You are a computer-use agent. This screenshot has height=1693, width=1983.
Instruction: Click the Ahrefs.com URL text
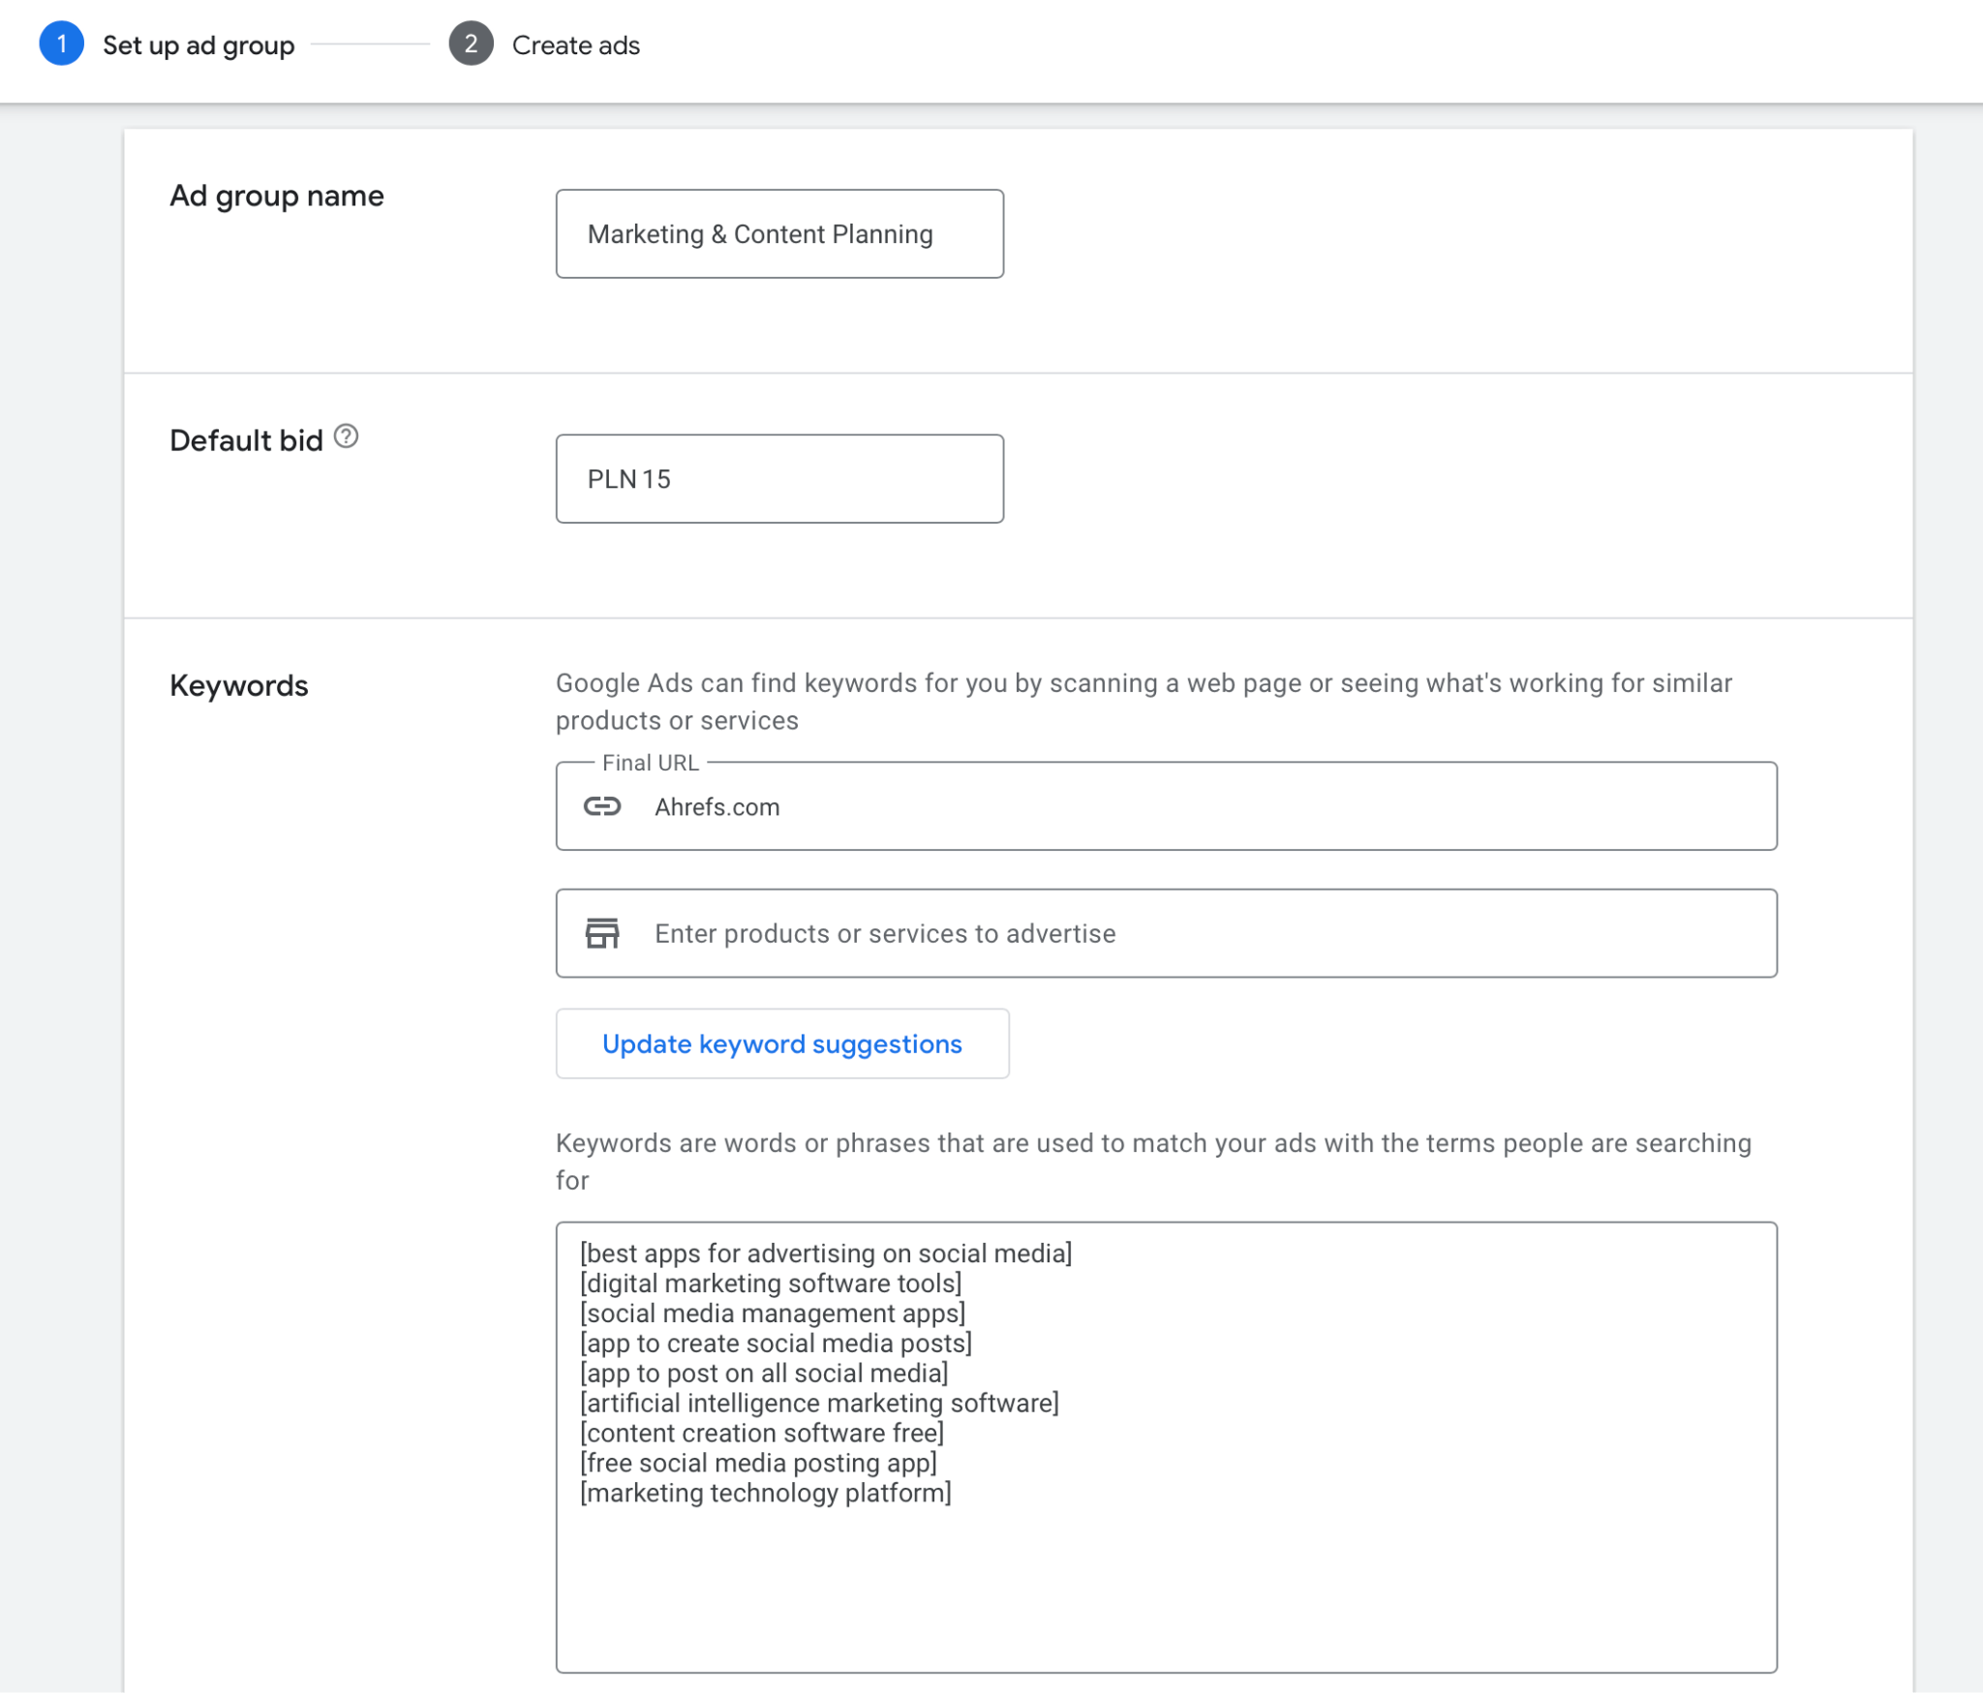tap(715, 806)
